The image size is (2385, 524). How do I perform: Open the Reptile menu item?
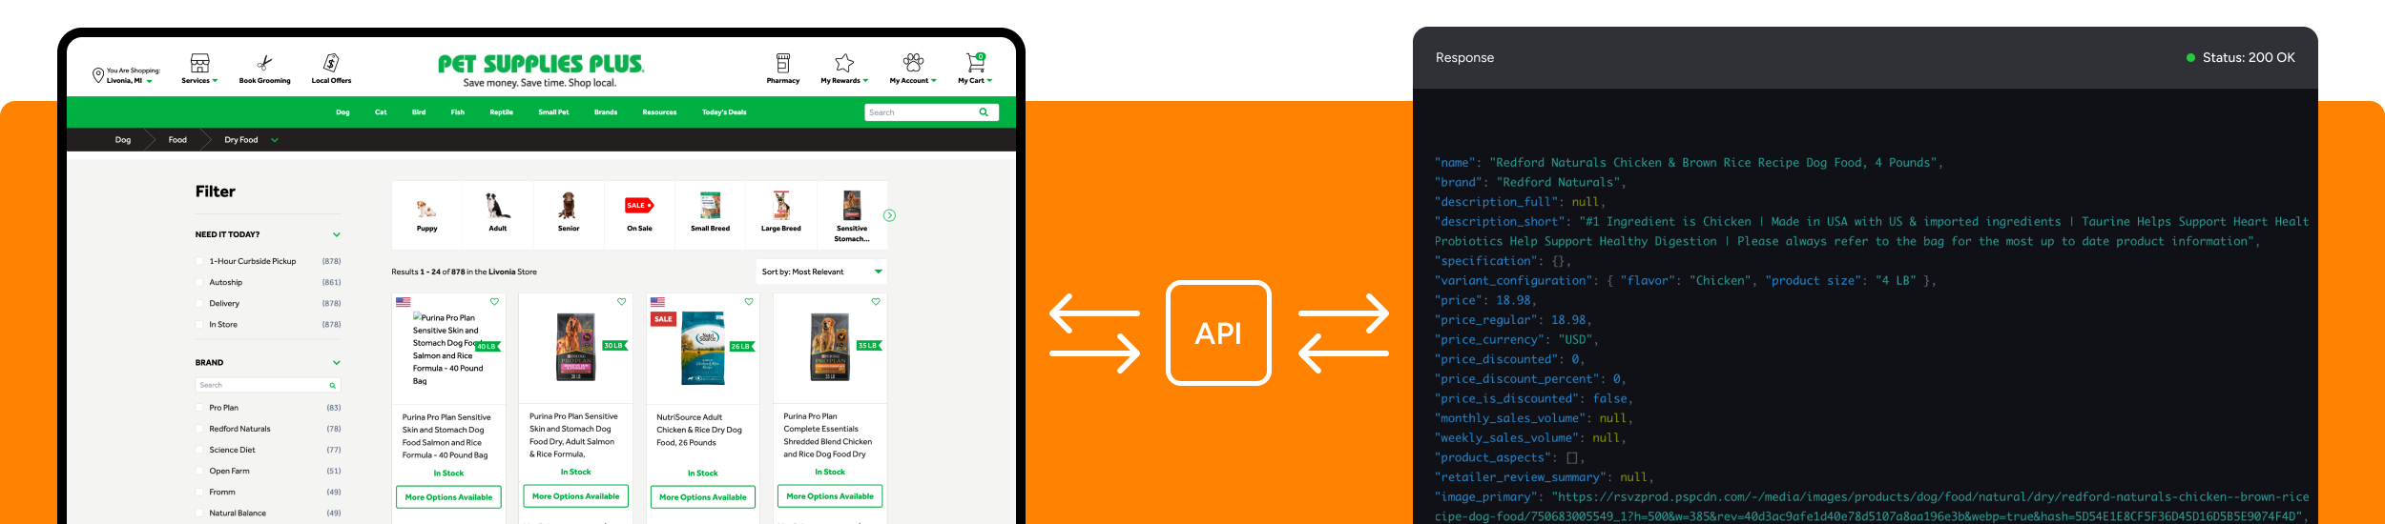pos(502,112)
